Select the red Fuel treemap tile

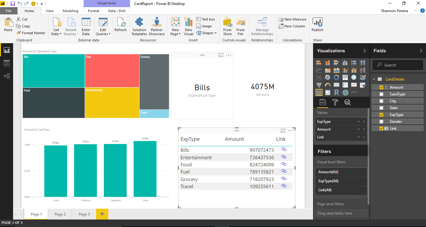coord(112,71)
